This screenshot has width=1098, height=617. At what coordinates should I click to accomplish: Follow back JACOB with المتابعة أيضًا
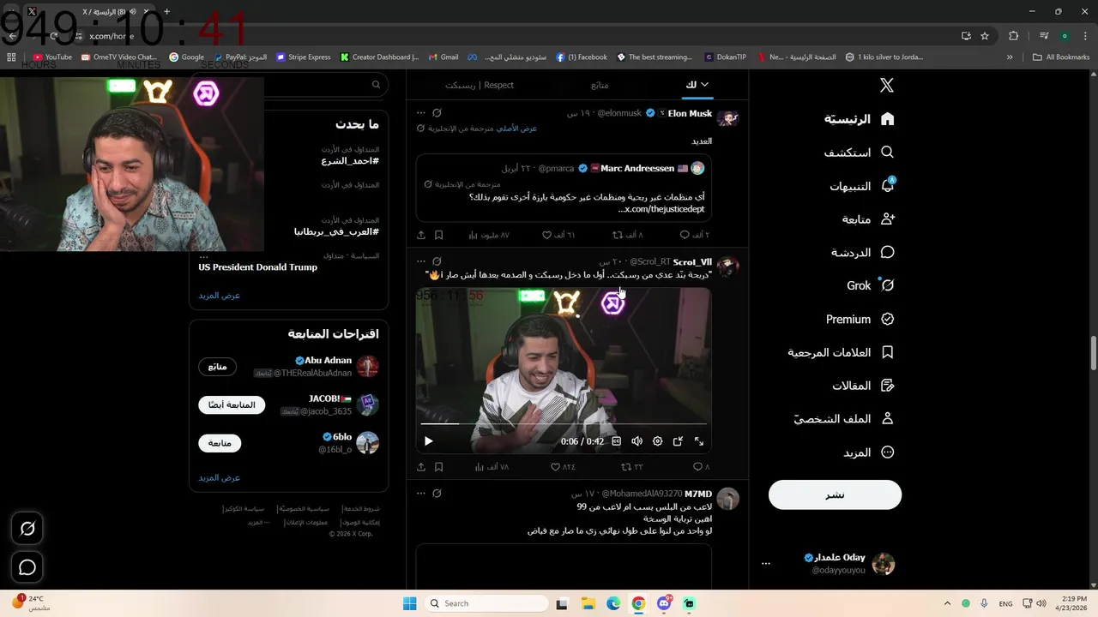(x=232, y=404)
